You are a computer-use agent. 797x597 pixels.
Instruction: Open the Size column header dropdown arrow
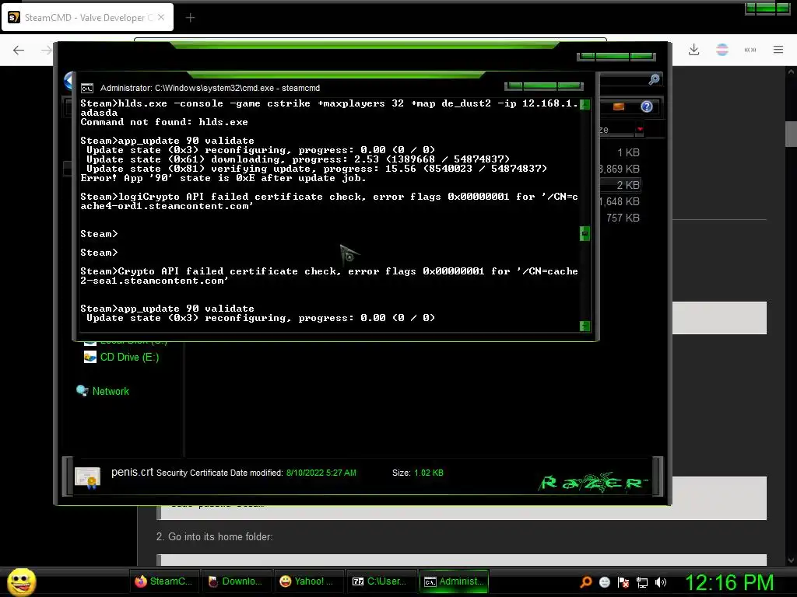[640, 130]
